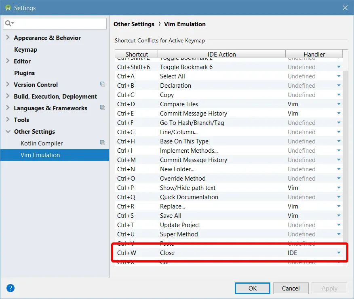Click the search magnifier icon
This screenshot has height=299, width=354.
[9, 23]
